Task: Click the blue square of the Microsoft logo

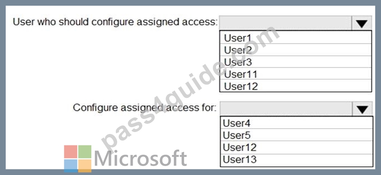Action: coord(71,166)
